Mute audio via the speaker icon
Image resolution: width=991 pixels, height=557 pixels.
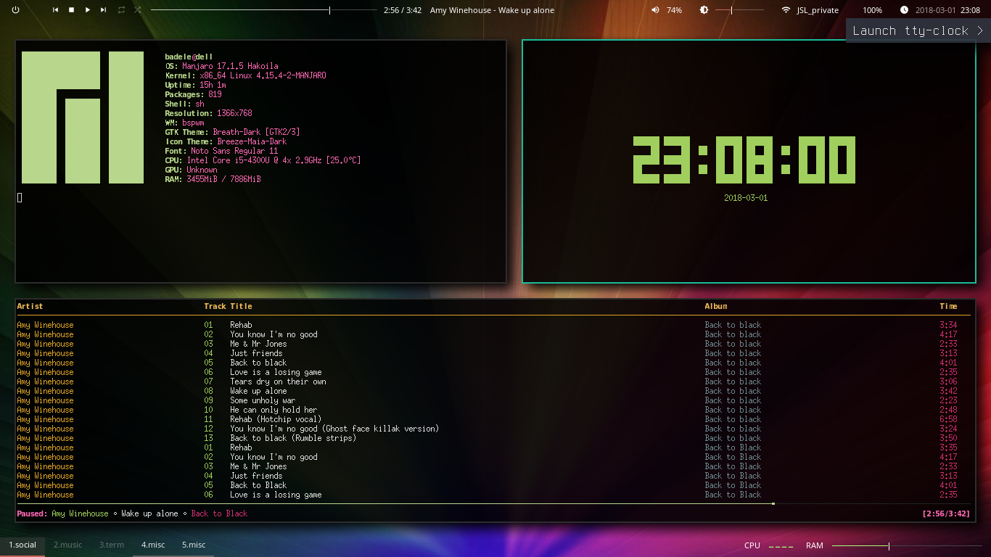tap(655, 10)
